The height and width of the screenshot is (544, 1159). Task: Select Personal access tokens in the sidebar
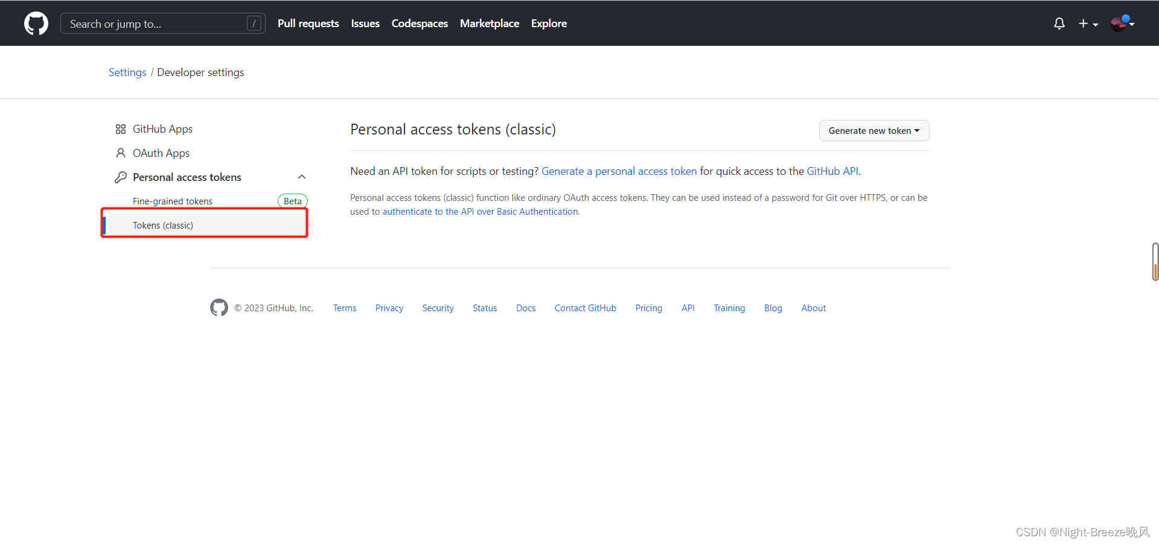click(187, 177)
